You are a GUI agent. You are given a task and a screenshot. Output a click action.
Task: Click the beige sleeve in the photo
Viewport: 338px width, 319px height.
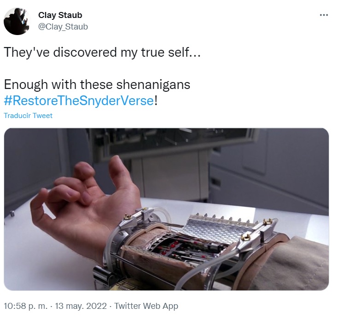295,265
